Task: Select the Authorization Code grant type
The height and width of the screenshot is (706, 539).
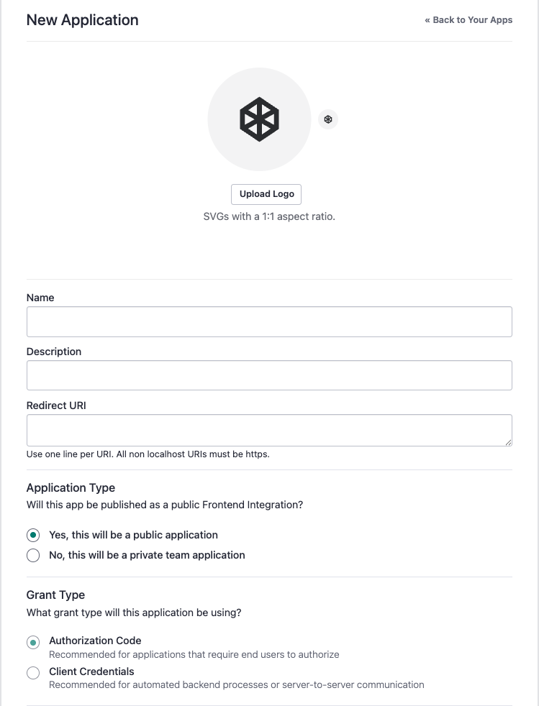Action: click(33, 641)
